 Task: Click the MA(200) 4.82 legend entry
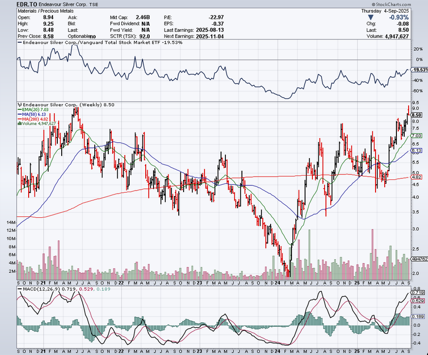tap(33, 119)
